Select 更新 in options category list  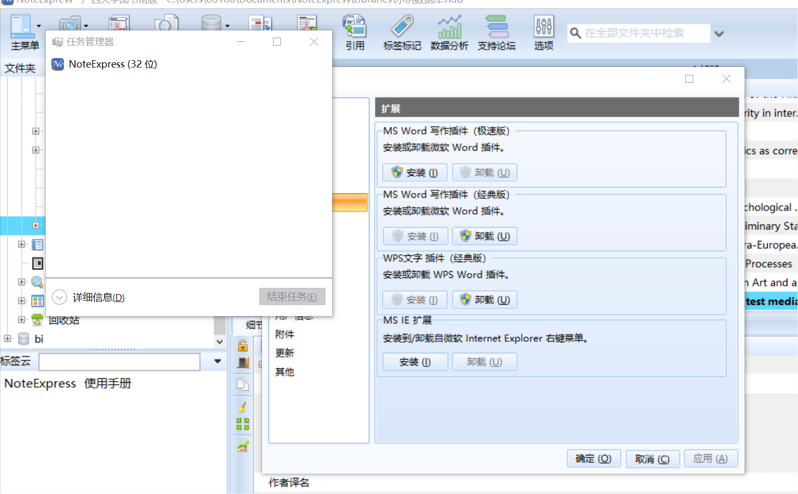coord(285,353)
